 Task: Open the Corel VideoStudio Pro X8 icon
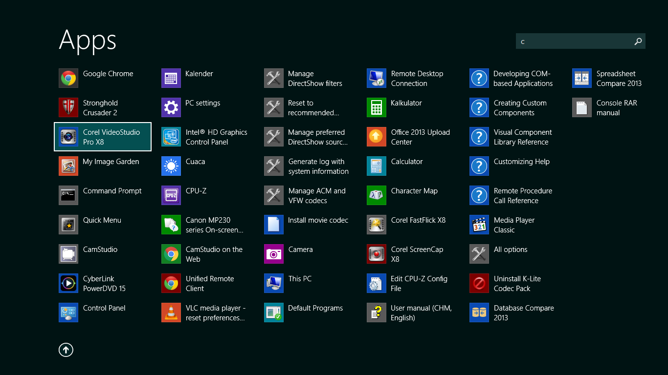pyautogui.click(x=68, y=137)
